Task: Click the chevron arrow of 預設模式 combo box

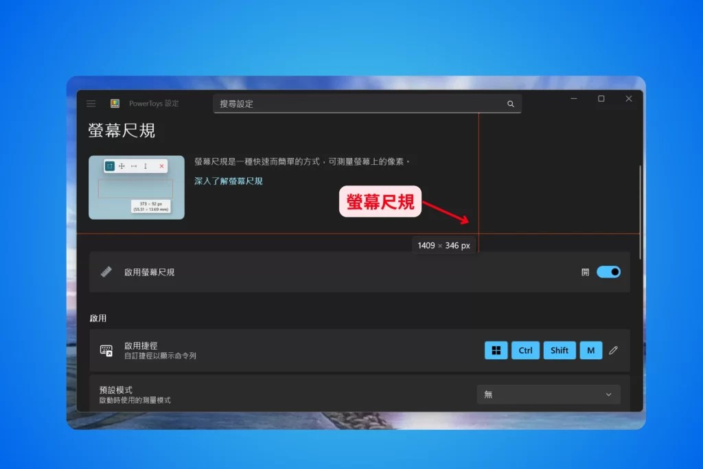Action: [608, 394]
